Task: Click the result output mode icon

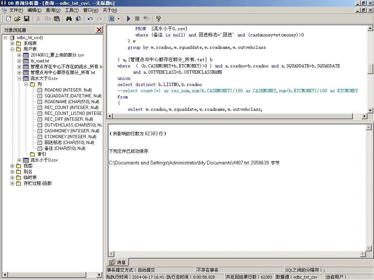Action: tap(111, 19)
